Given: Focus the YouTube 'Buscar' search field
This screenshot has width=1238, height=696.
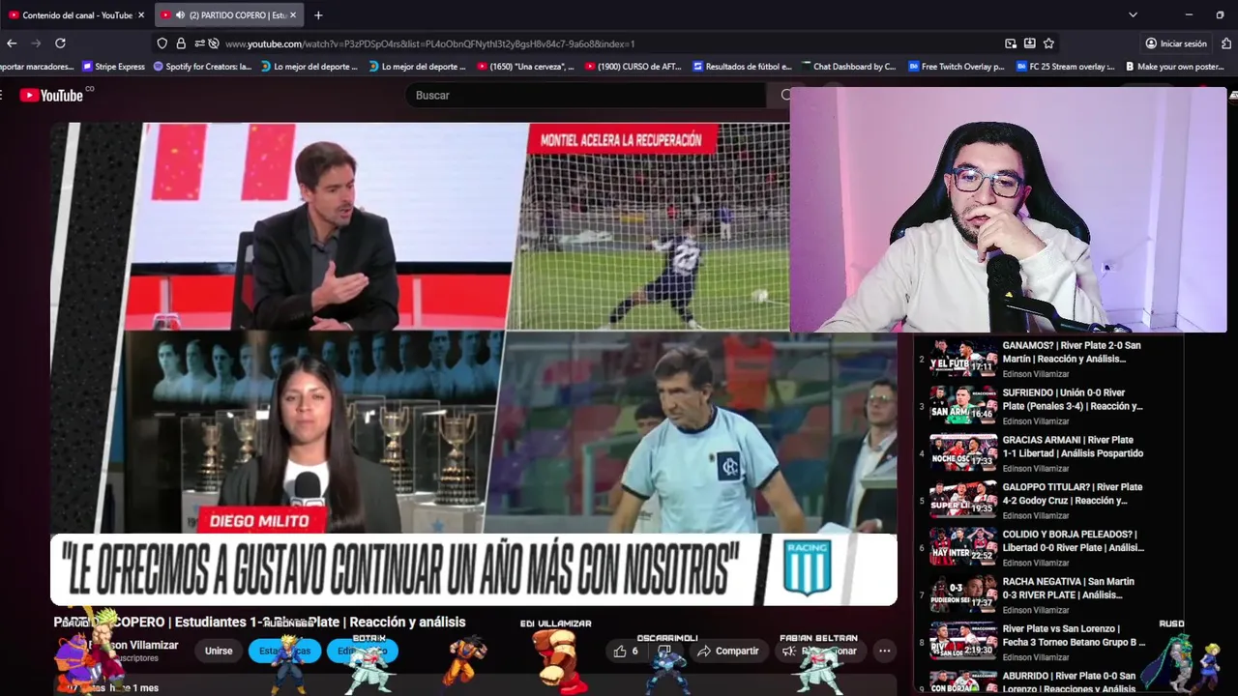Looking at the screenshot, I should click(585, 95).
